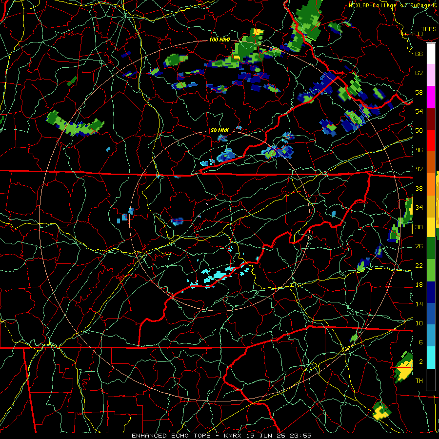439x439 pixels.
Task: Click the gold legend swatch
Action: click(x=431, y=206)
